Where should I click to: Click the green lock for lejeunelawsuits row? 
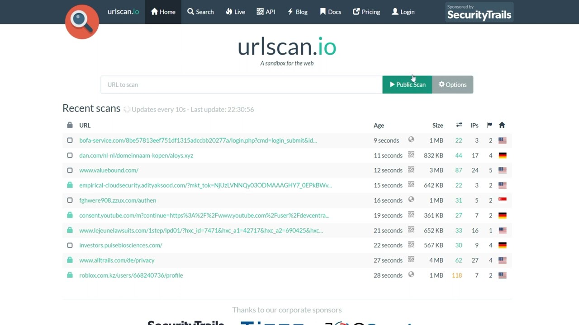pyautogui.click(x=70, y=230)
